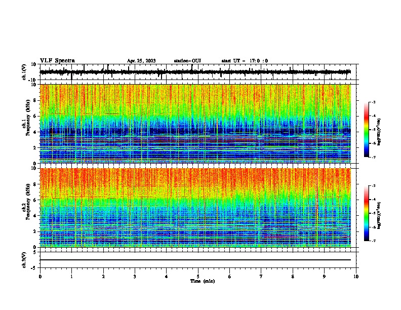
Task: Click the "4" kHz tick on ch.2 spectrogram
Action: pos(35,216)
